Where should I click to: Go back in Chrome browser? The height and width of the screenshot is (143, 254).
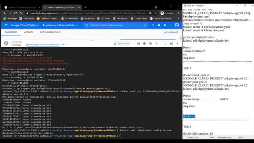pyautogui.click(x=5, y=13)
